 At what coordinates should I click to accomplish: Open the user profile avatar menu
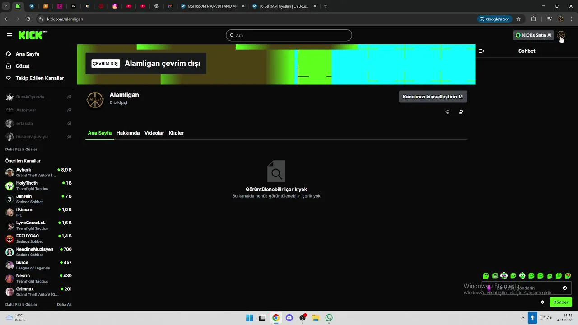tap(561, 35)
